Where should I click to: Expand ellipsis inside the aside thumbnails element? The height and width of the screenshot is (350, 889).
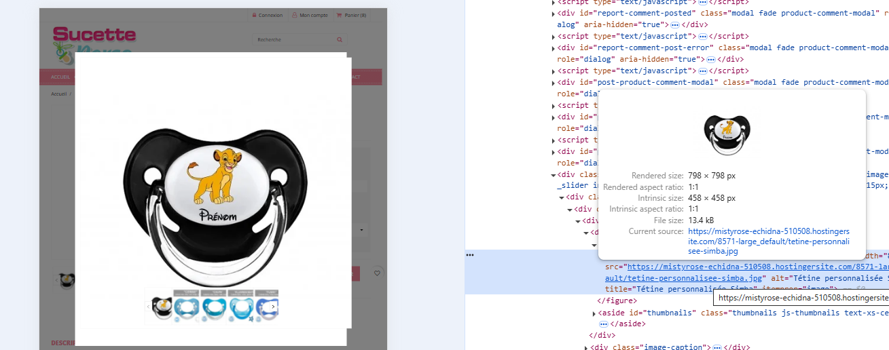pyautogui.click(x=604, y=324)
